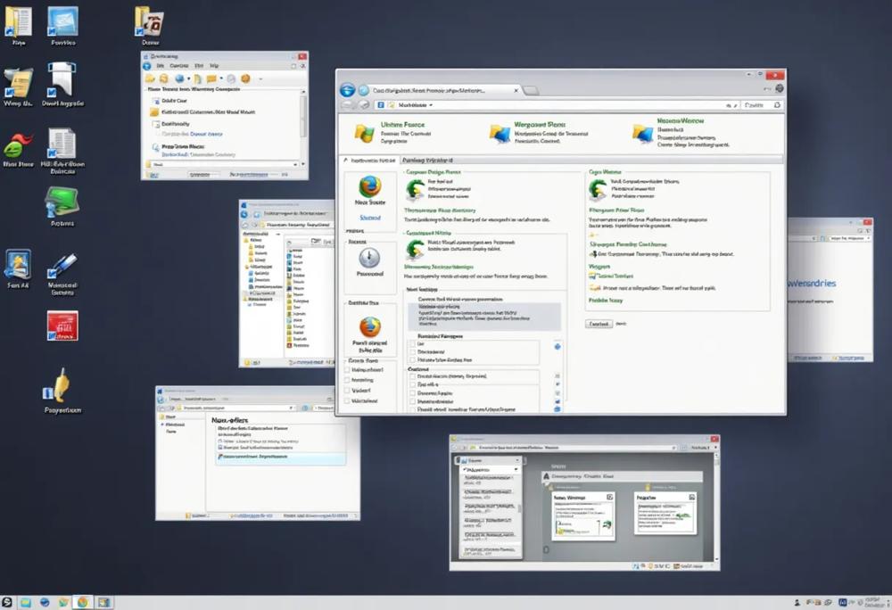The width and height of the screenshot is (892, 610).
Task: Open the first menu in the top-left window's menu bar
Action: click(x=161, y=66)
